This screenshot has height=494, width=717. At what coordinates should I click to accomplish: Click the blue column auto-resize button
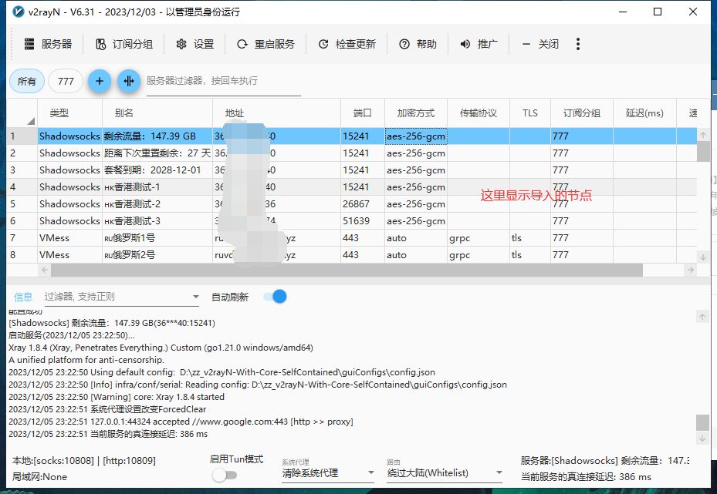pyautogui.click(x=128, y=81)
